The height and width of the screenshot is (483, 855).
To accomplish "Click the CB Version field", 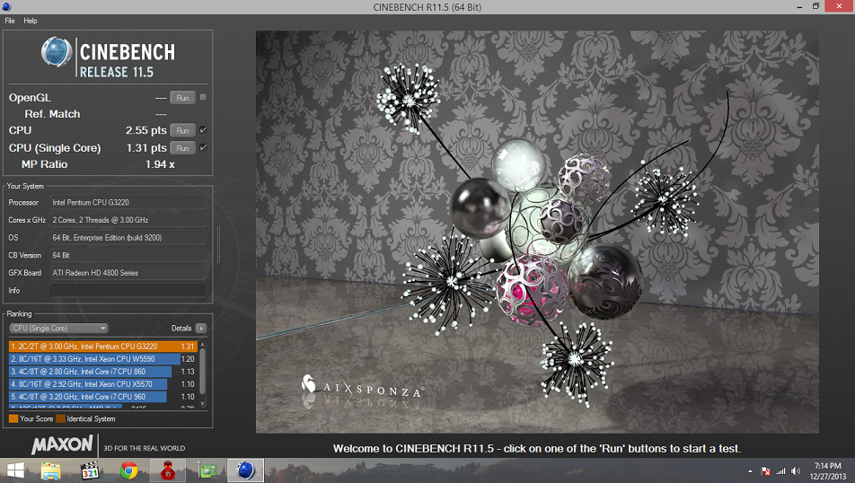I will pyautogui.click(x=128, y=255).
